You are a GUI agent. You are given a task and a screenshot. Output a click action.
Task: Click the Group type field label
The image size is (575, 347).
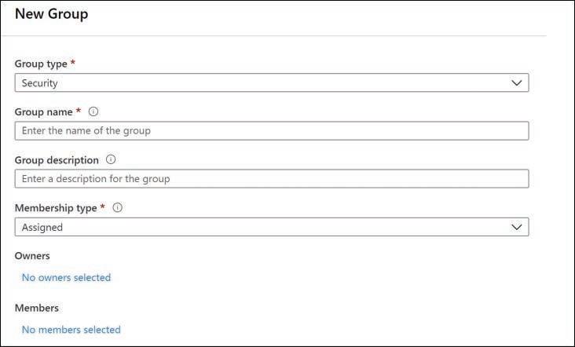click(42, 64)
